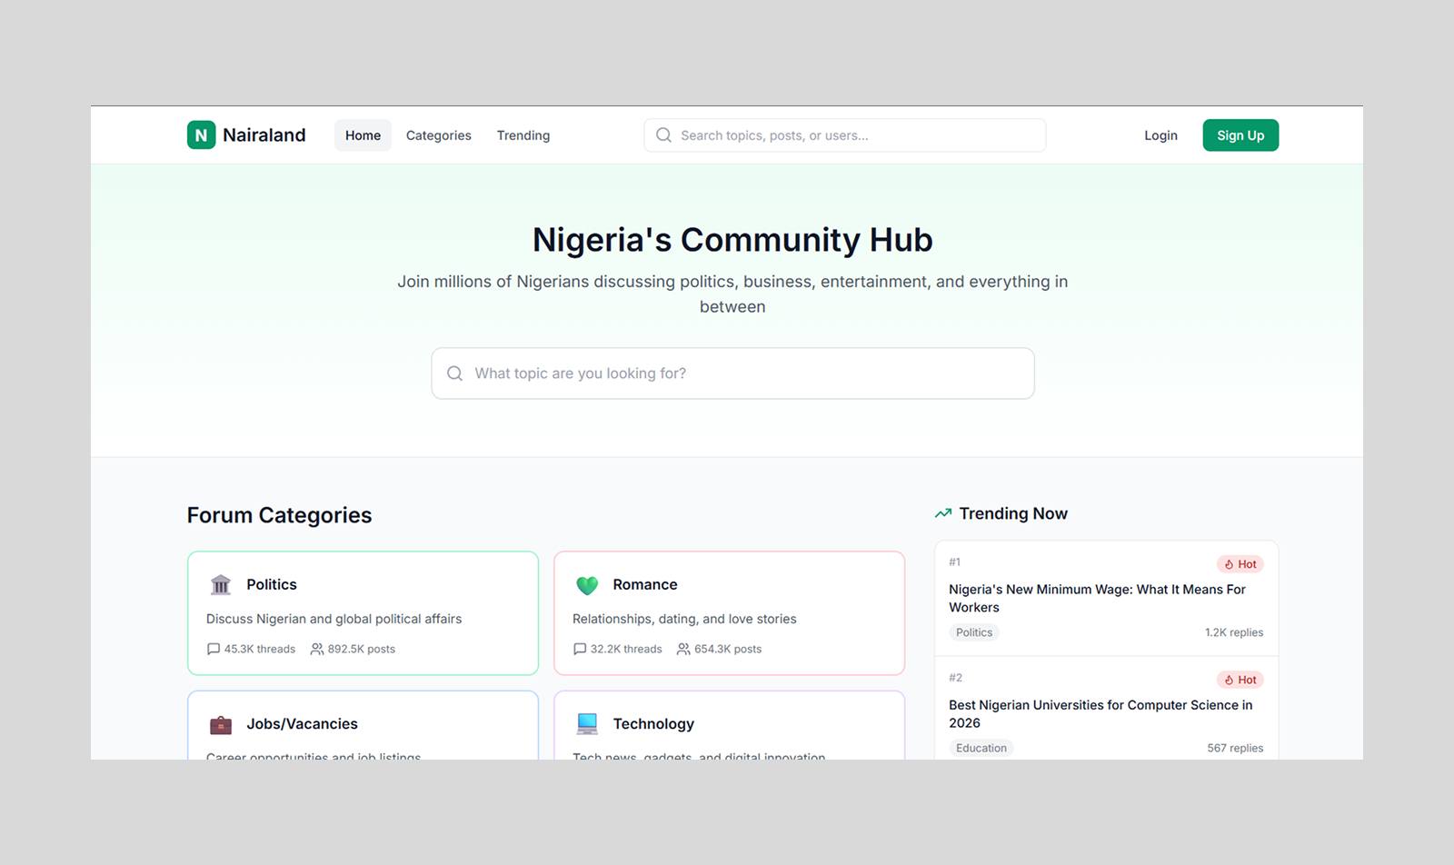Click the Nairaland logo icon

coord(201,134)
